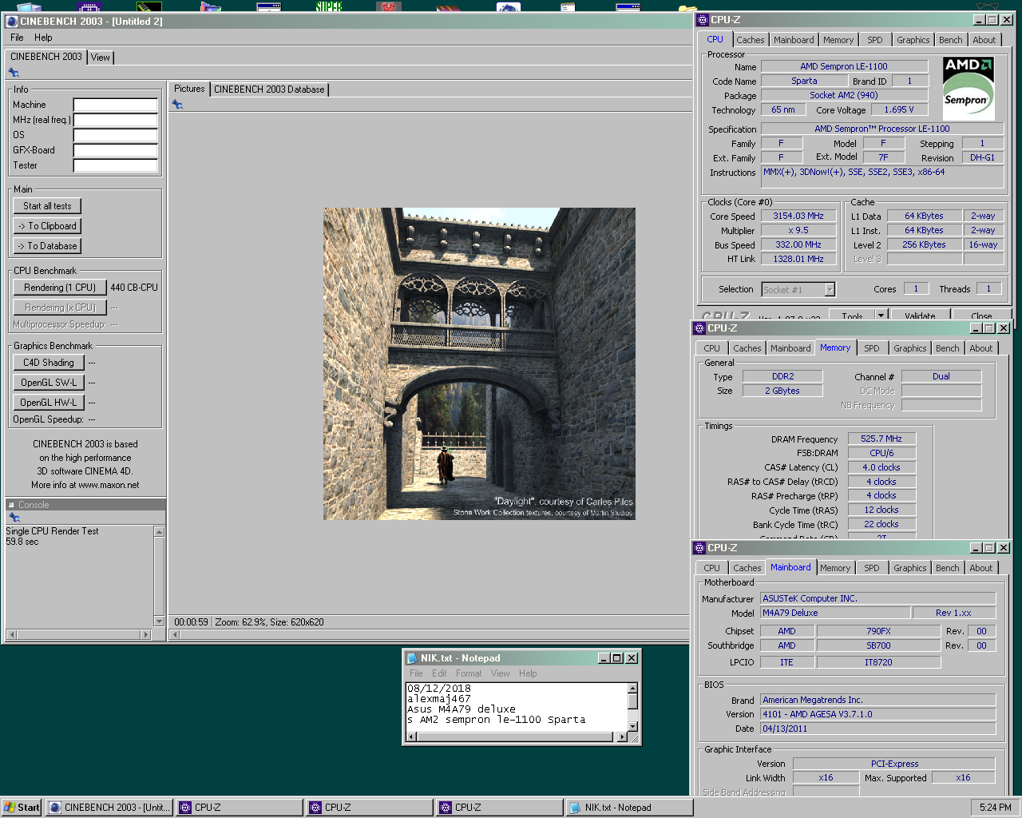The width and height of the screenshot is (1022, 818).
Task: Click the pin icon below the CINEBENCH 2003 tab
Action: click(14, 73)
